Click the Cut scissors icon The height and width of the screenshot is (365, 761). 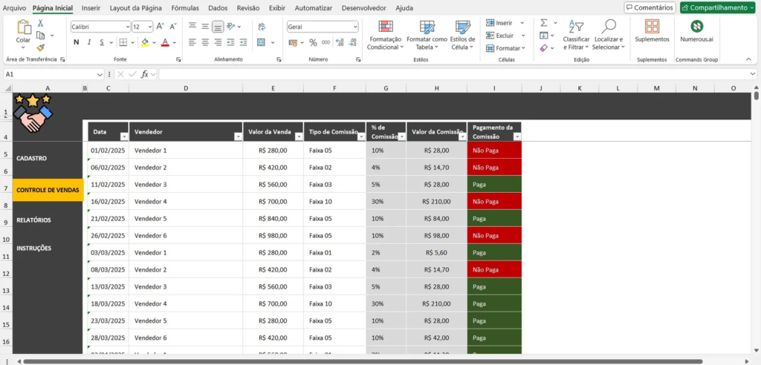click(x=41, y=24)
